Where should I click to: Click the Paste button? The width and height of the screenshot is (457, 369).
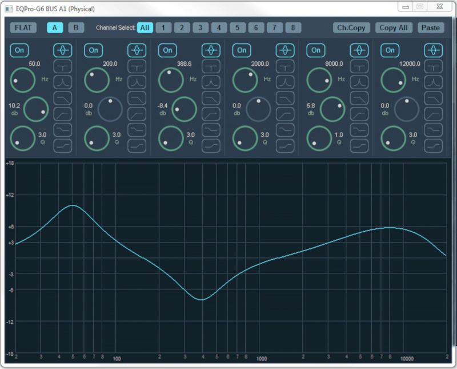coord(431,27)
